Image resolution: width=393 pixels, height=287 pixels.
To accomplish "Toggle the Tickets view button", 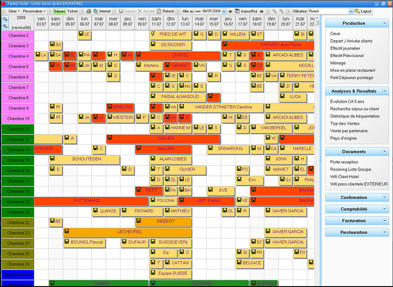I will pyautogui.click(x=73, y=11).
